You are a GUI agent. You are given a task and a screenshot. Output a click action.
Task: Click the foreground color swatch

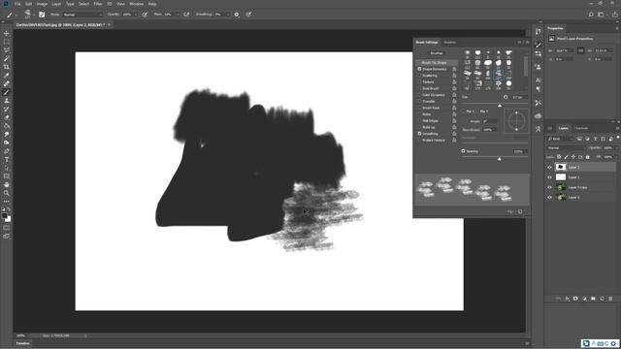coord(4,215)
